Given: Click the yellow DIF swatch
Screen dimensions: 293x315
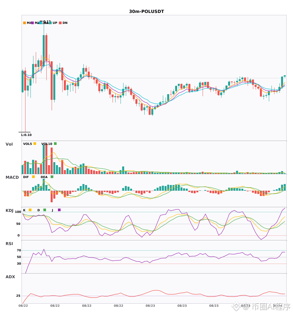Looking at the screenshot, I should (x=33, y=177).
